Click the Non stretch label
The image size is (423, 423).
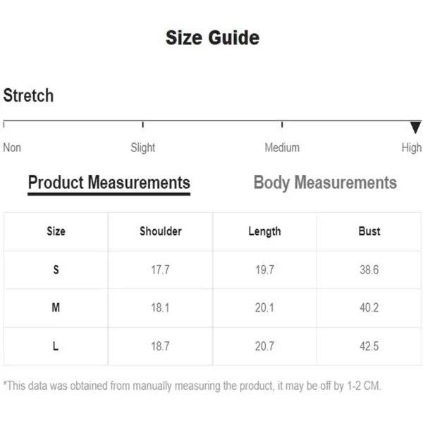[12, 147]
